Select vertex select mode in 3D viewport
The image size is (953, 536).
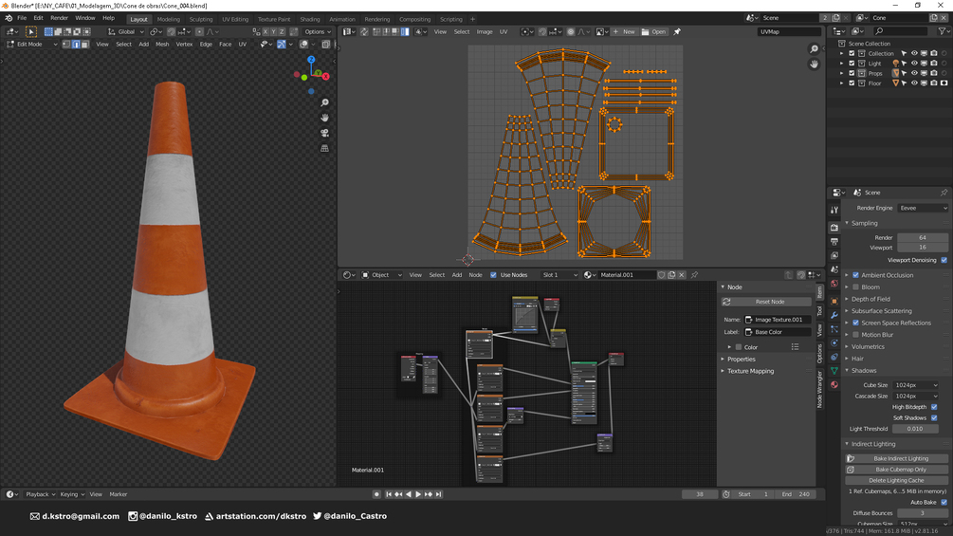coord(66,45)
